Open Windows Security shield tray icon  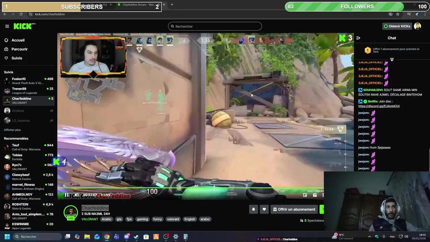(377, 237)
